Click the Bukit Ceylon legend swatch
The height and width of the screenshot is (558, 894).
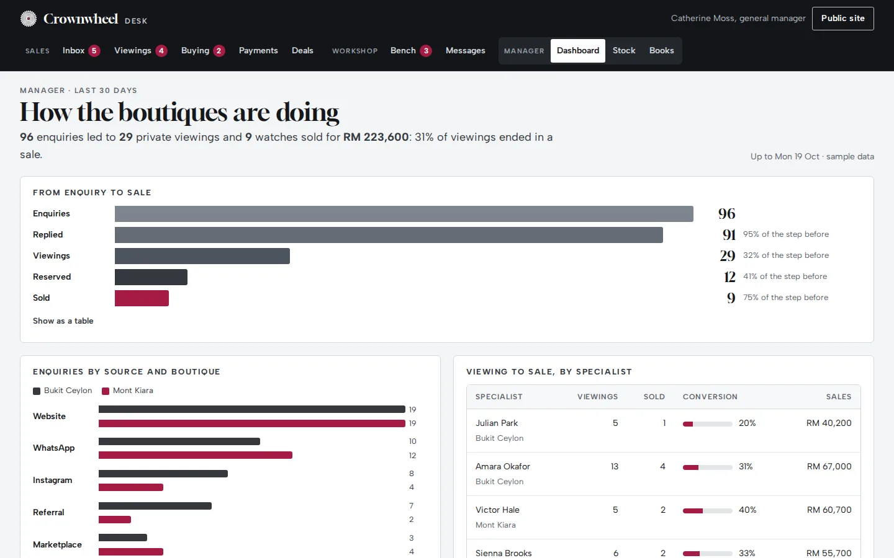(37, 391)
